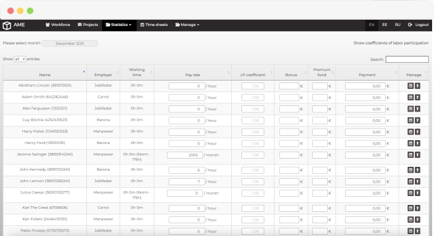This screenshot has height=236, width=434.
Task: Click Julius Caesar's pay rate field
Action: (x=185, y=193)
